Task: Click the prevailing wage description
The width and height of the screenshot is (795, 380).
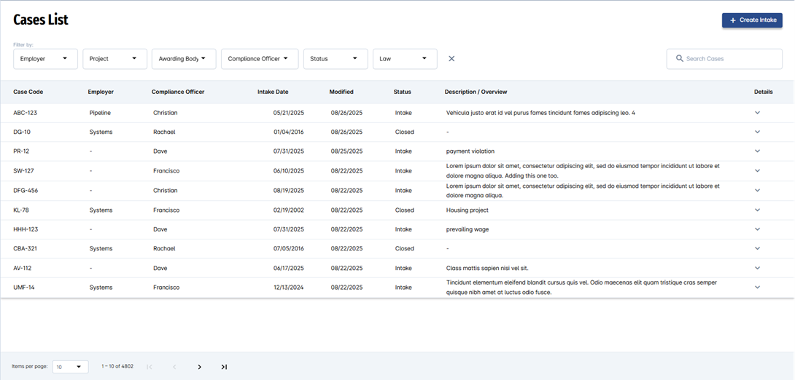Action: point(468,229)
